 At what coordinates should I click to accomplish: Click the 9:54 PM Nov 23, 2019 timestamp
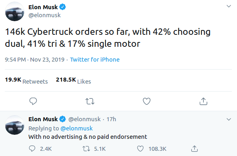[35, 60]
